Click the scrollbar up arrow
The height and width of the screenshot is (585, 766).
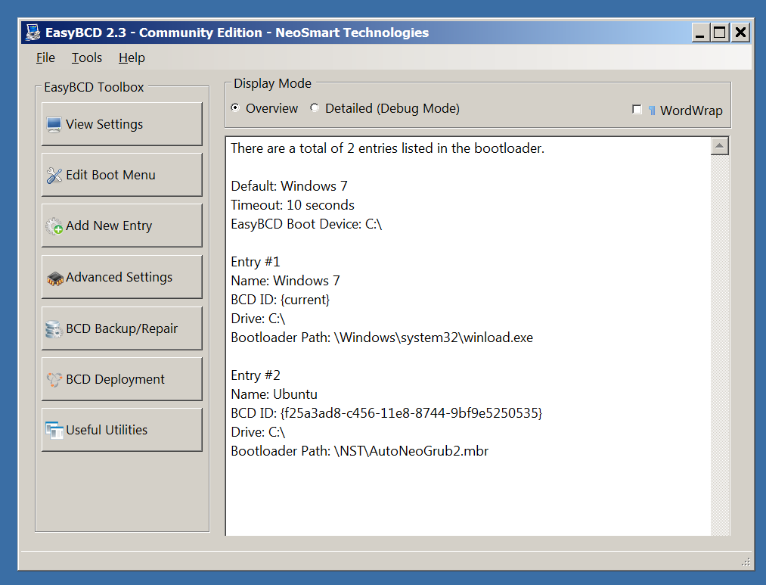click(x=720, y=146)
